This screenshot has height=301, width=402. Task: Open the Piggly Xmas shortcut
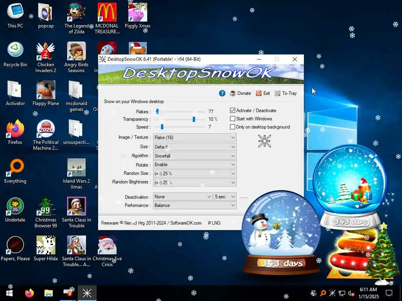138,15
